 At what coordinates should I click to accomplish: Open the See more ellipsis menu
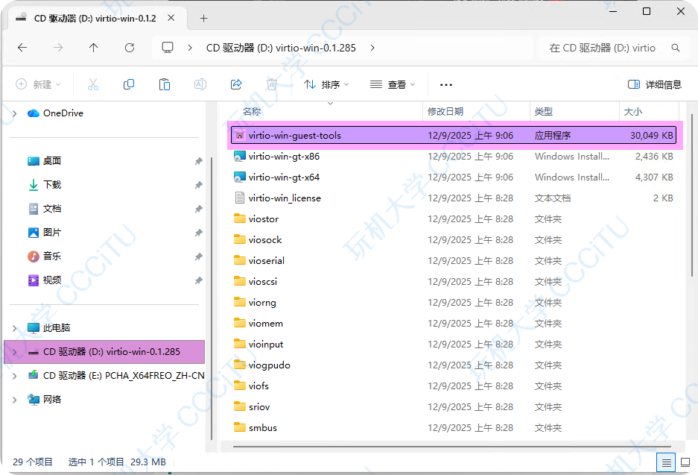[x=446, y=84]
